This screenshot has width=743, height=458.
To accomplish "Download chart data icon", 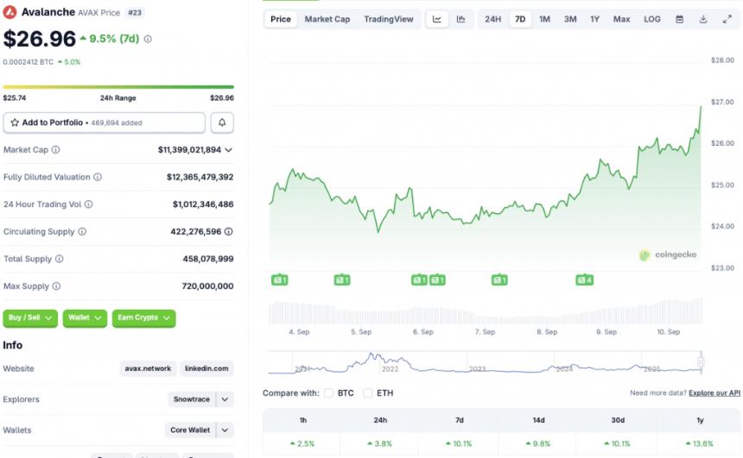I will coord(703,19).
